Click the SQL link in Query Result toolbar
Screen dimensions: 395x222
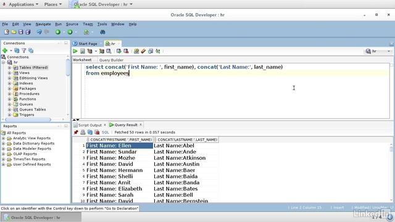(x=106, y=132)
